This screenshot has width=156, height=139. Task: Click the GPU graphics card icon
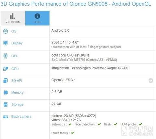(x=6, y=69)
